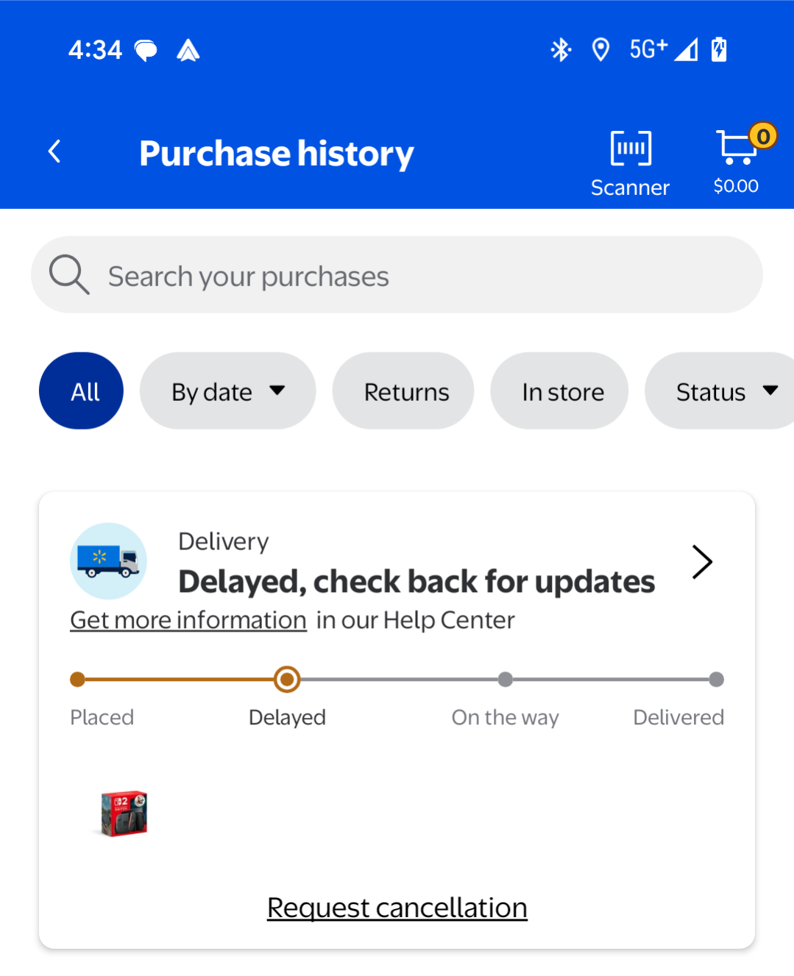Screen dimensions: 794x976
Task: Tap the chat bubble notification icon
Action: [146, 51]
